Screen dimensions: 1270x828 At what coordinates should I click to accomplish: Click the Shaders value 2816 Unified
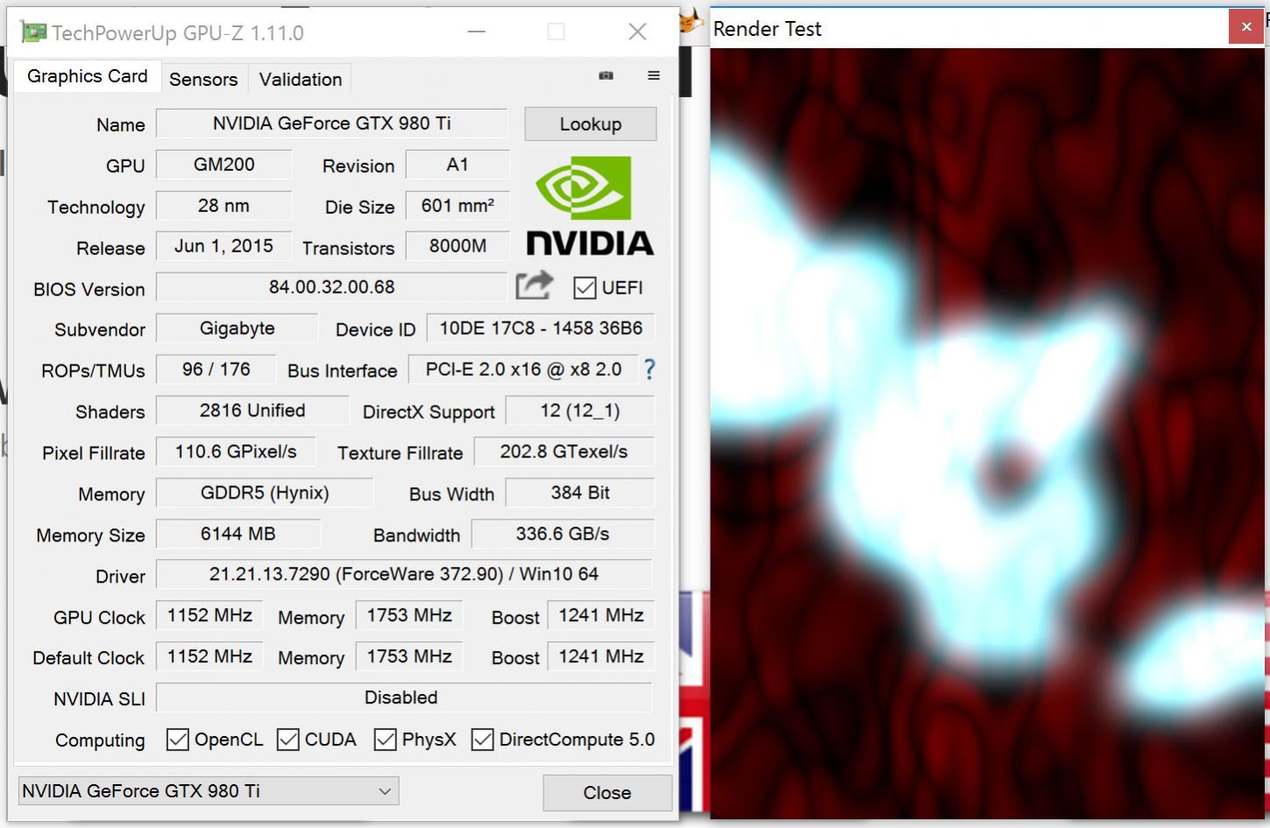click(x=252, y=411)
